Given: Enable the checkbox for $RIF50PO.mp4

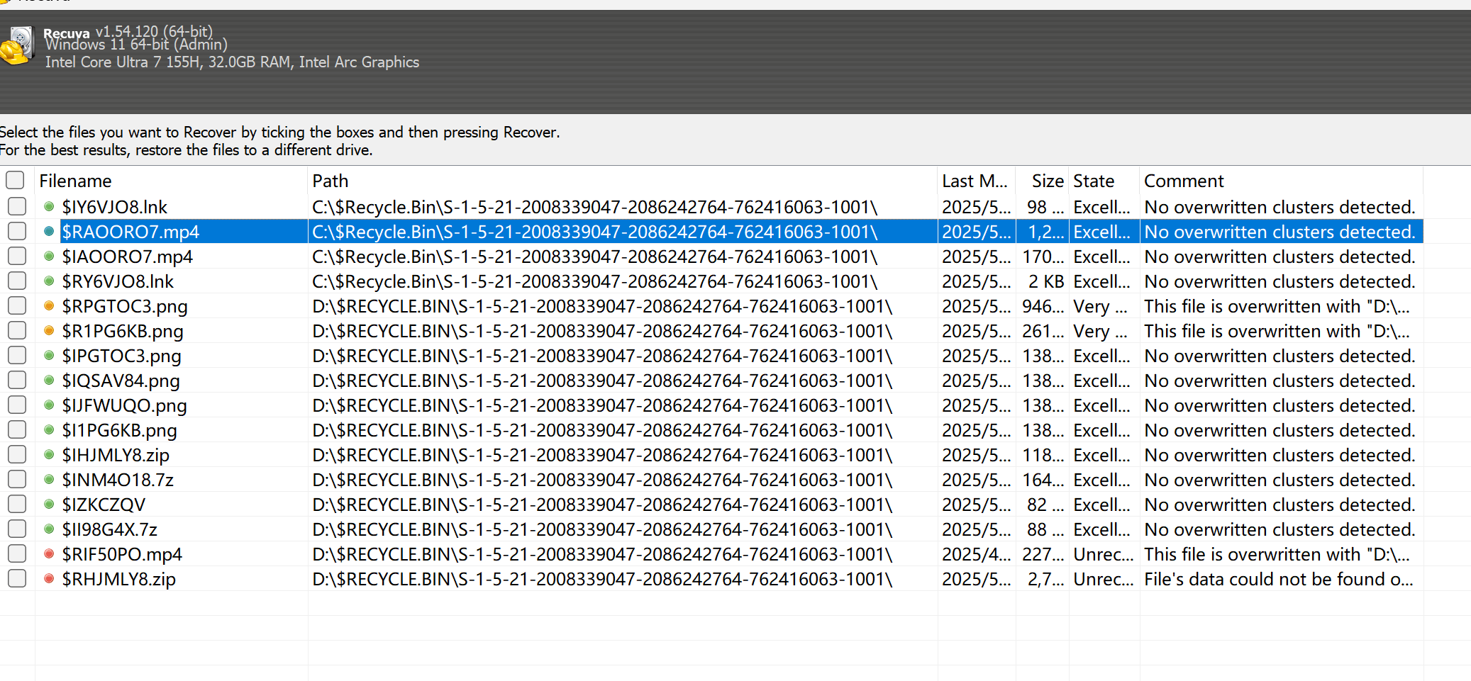Looking at the screenshot, I should (17, 554).
